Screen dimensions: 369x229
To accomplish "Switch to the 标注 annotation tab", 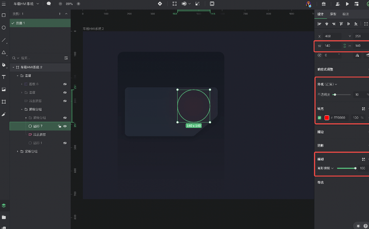I will pos(345,14).
